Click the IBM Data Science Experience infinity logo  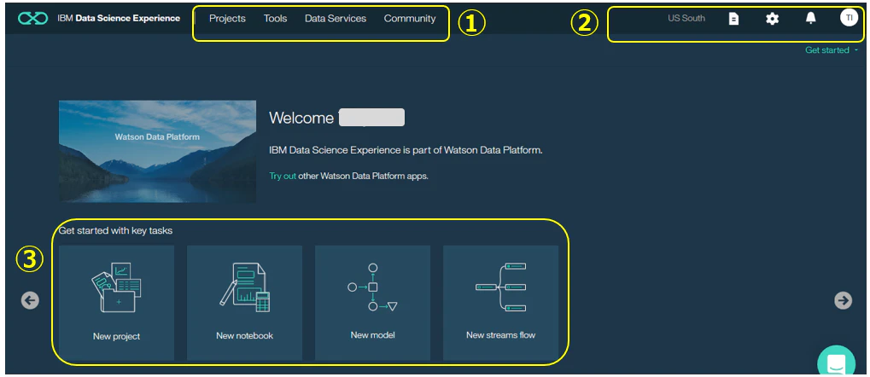32,18
